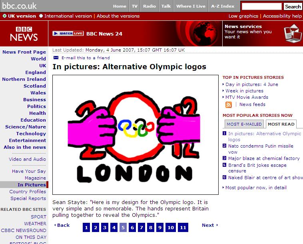The height and width of the screenshot is (244, 303).
Task: Open Accessibility help link
Action: tap(282, 16)
